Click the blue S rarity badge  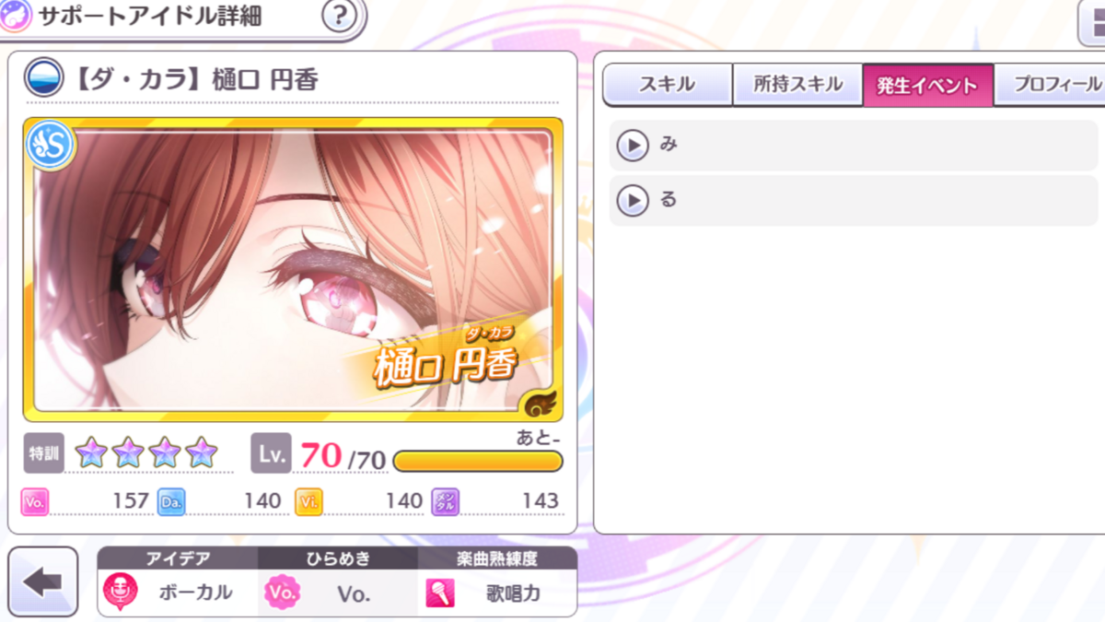pos(50,145)
